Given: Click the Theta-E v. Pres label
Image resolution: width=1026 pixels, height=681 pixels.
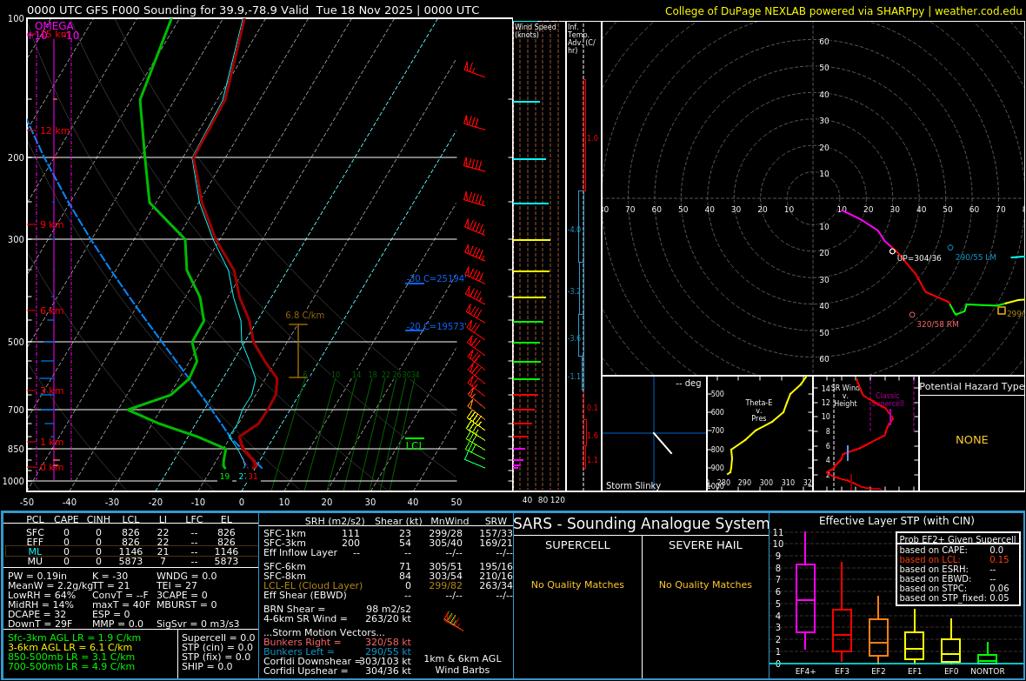Looking at the screenshot, I should 759,411.
